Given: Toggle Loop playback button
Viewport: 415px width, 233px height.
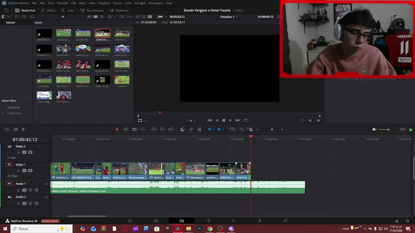Looking at the screenshot, I should click(246, 120).
